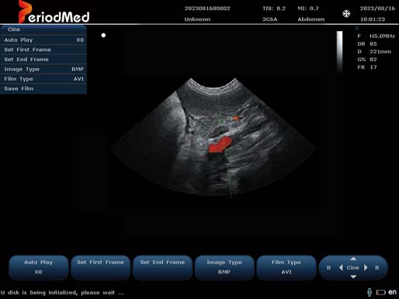Click the Cine menu header
The height and width of the screenshot is (299, 399).
pos(43,29)
